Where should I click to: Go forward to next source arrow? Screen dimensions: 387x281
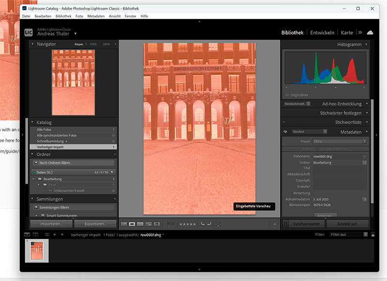tap(62, 235)
